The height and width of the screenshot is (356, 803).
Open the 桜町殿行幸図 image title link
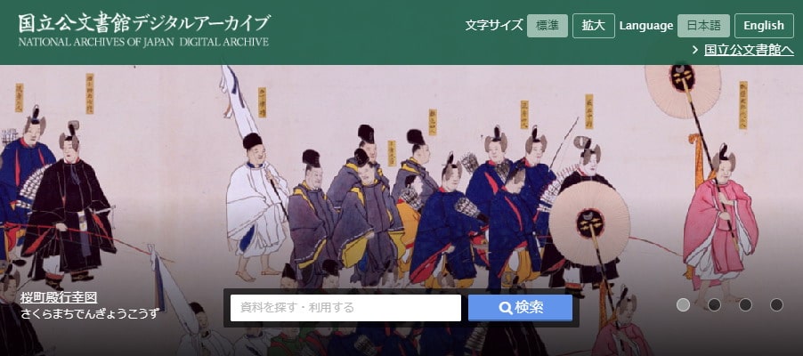(x=59, y=297)
